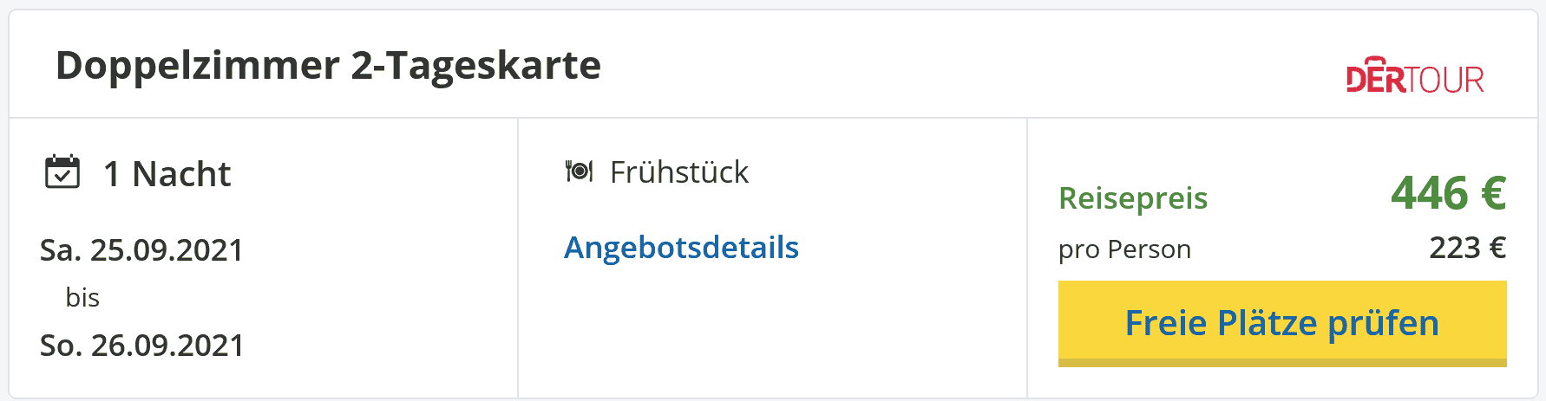Viewport: 1546px width, 401px height.
Task: Click the pro Person label
Action: [x=1124, y=249]
